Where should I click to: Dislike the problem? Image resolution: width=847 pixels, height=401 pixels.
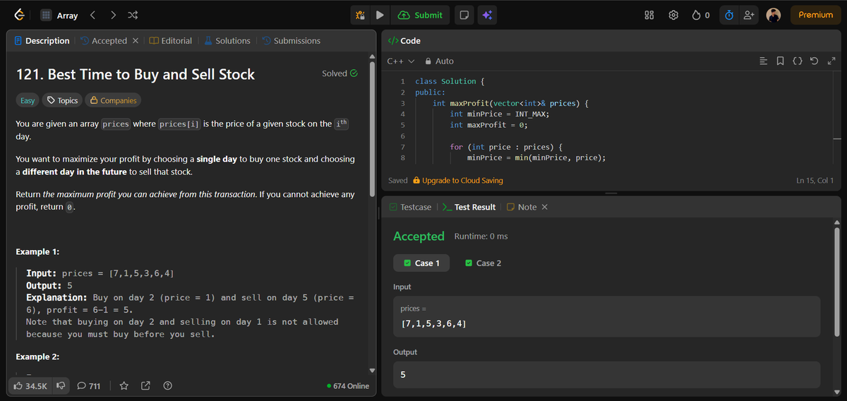pos(61,386)
